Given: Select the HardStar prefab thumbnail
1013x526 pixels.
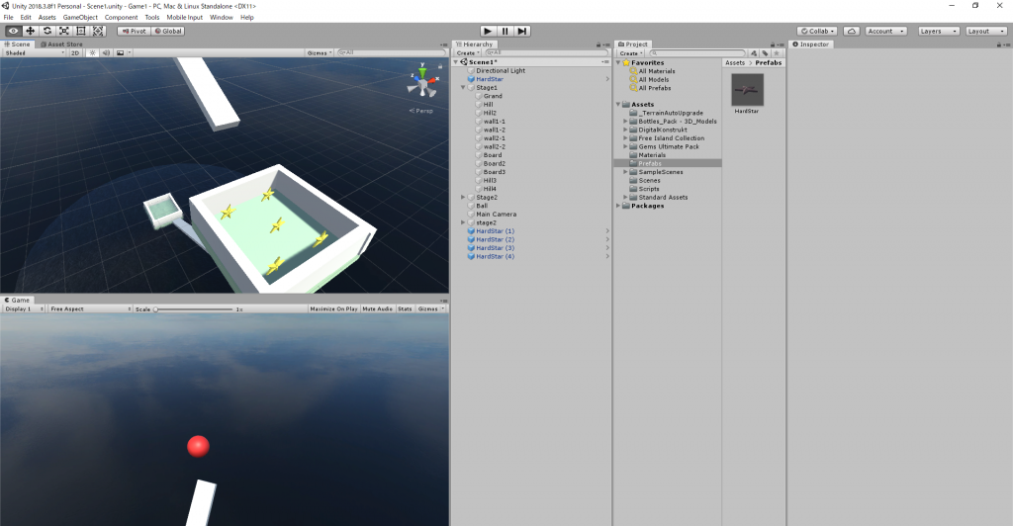Looking at the screenshot, I should 747,90.
